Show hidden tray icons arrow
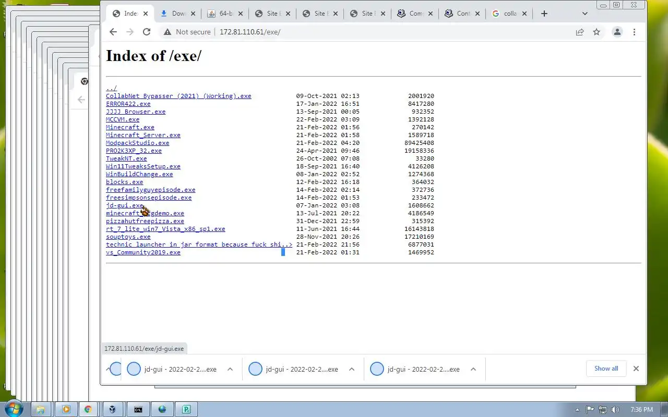Viewport: 668px width, 417px height. [x=577, y=410]
